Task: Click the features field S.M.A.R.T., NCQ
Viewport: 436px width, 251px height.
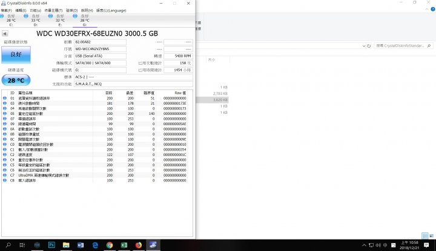Action: click(133, 84)
